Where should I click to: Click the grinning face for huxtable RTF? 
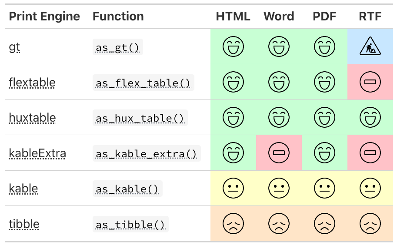[x=370, y=117]
